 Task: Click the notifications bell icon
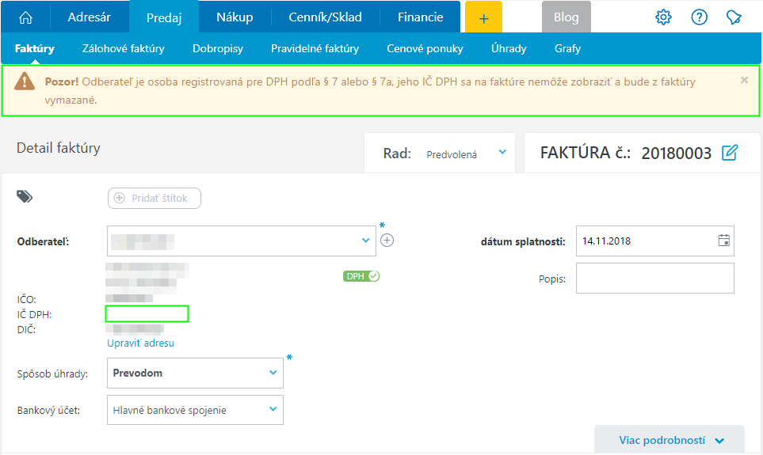point(734,17)
